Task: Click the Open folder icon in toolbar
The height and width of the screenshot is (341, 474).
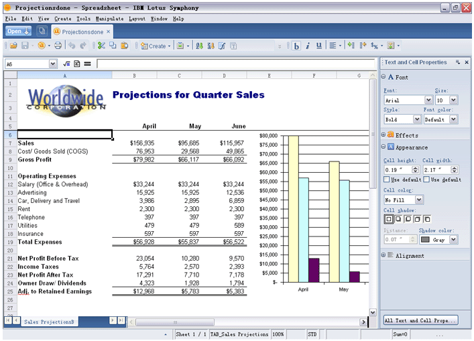Action: (x=11, y=46)
